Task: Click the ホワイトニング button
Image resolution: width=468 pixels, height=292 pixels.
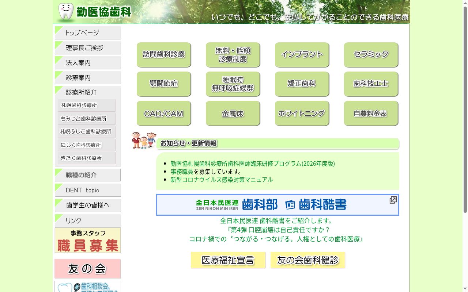Action: [x=302, y=113]
